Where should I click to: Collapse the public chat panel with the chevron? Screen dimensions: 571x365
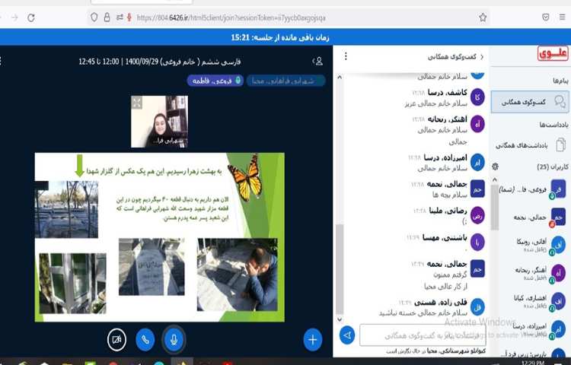coord(482,57)
